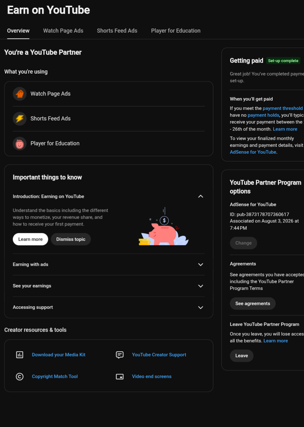
Task: Click the Earn on YouTube page title
Action: [x=48, y=10]
